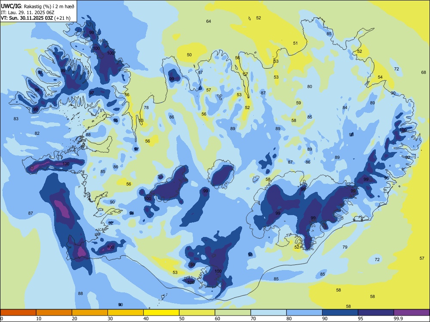Click legend tick label '95'
This screenshot has height=322, width=430.
coord(360,319)
